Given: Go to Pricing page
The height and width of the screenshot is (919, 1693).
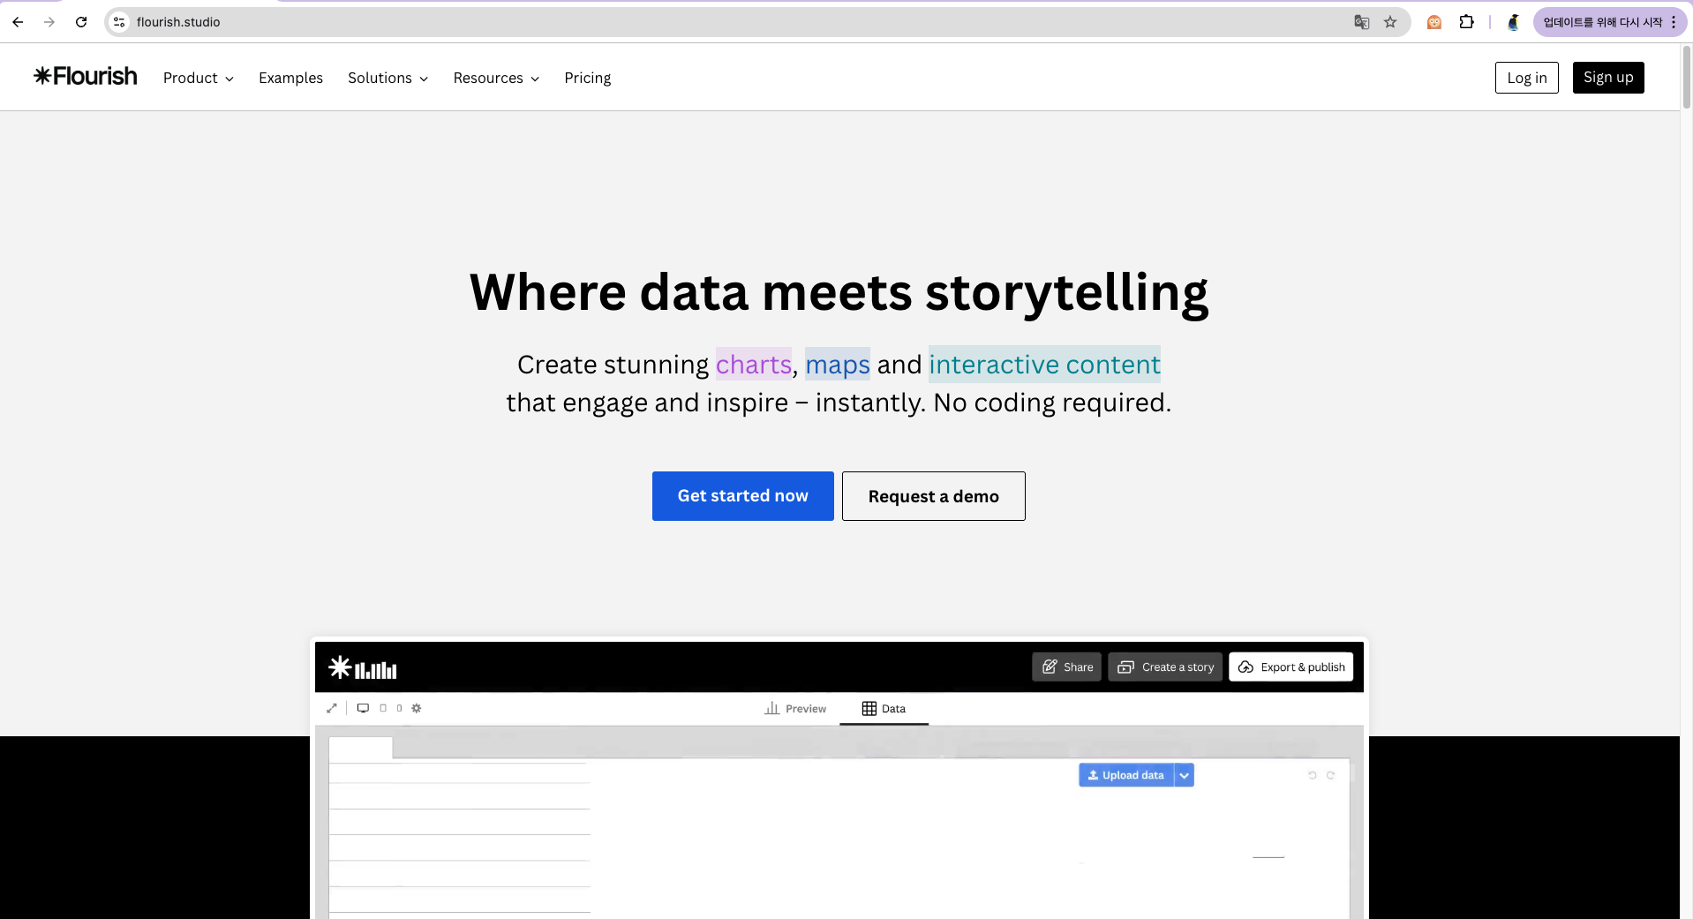Looking at the screenshot, I should (x=587, y=78).
